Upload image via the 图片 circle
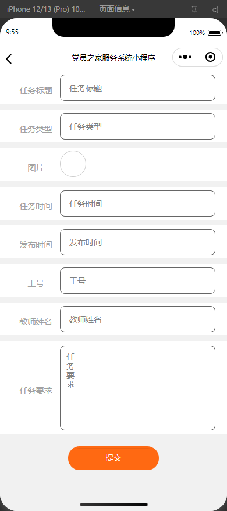 coord(73,164)
